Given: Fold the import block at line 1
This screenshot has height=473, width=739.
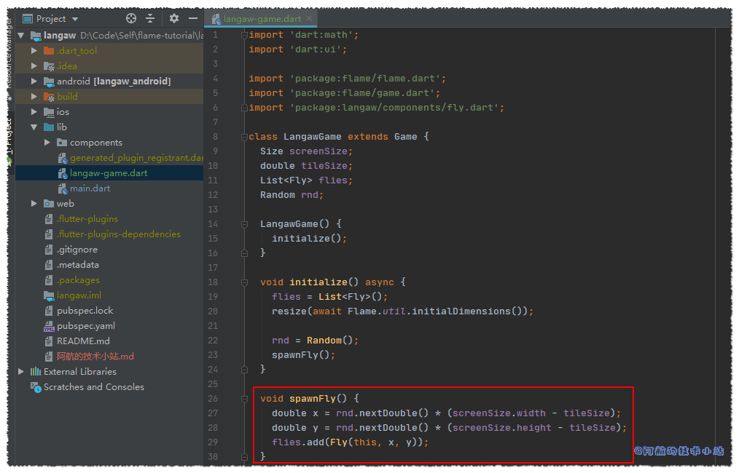Looking at the screenshot, I should point(244,35).
